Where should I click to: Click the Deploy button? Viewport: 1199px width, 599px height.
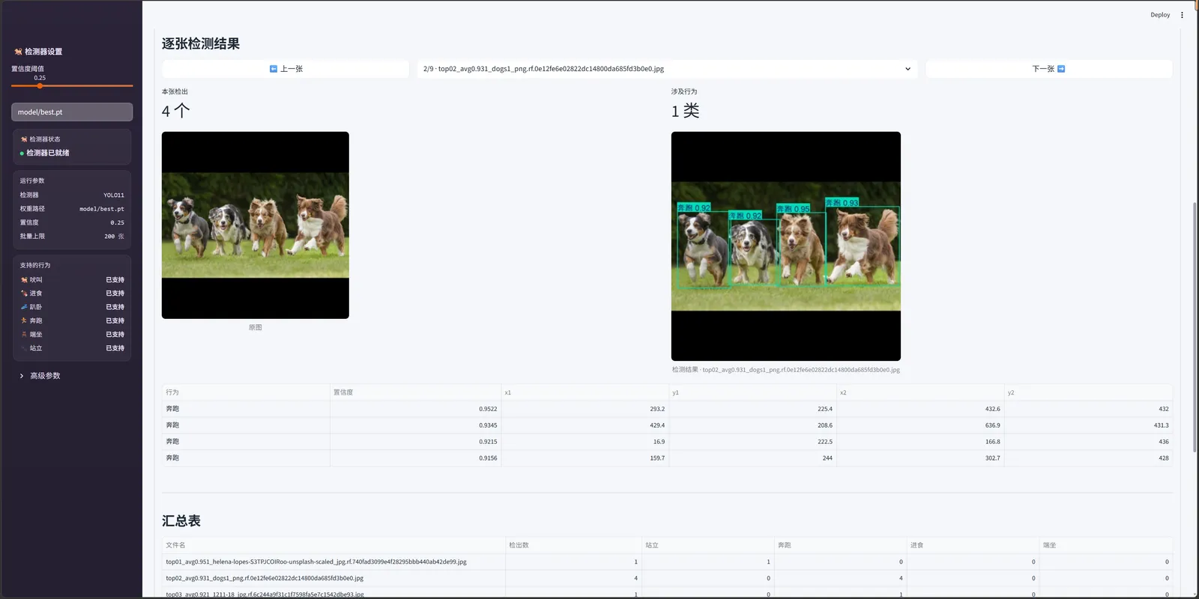[1160, 15]
